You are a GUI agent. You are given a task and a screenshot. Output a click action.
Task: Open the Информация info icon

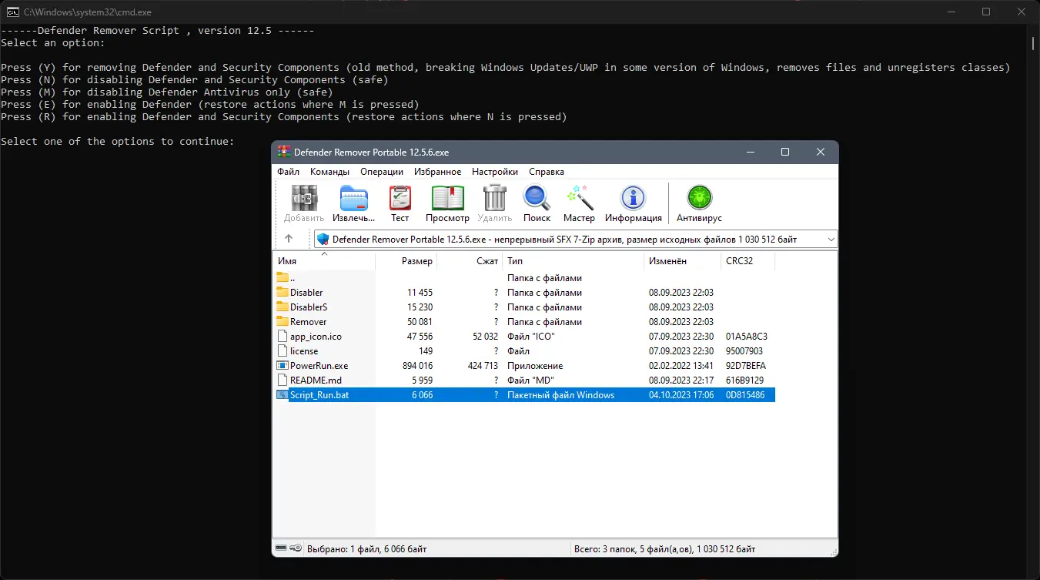coord(633,204)
